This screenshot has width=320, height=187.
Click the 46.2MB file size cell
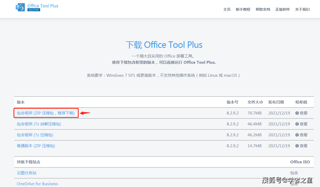tap(254, 135)
